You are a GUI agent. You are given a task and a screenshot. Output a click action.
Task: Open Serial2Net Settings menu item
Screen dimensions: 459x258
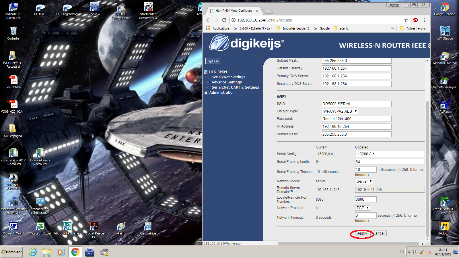pos(228,77)
